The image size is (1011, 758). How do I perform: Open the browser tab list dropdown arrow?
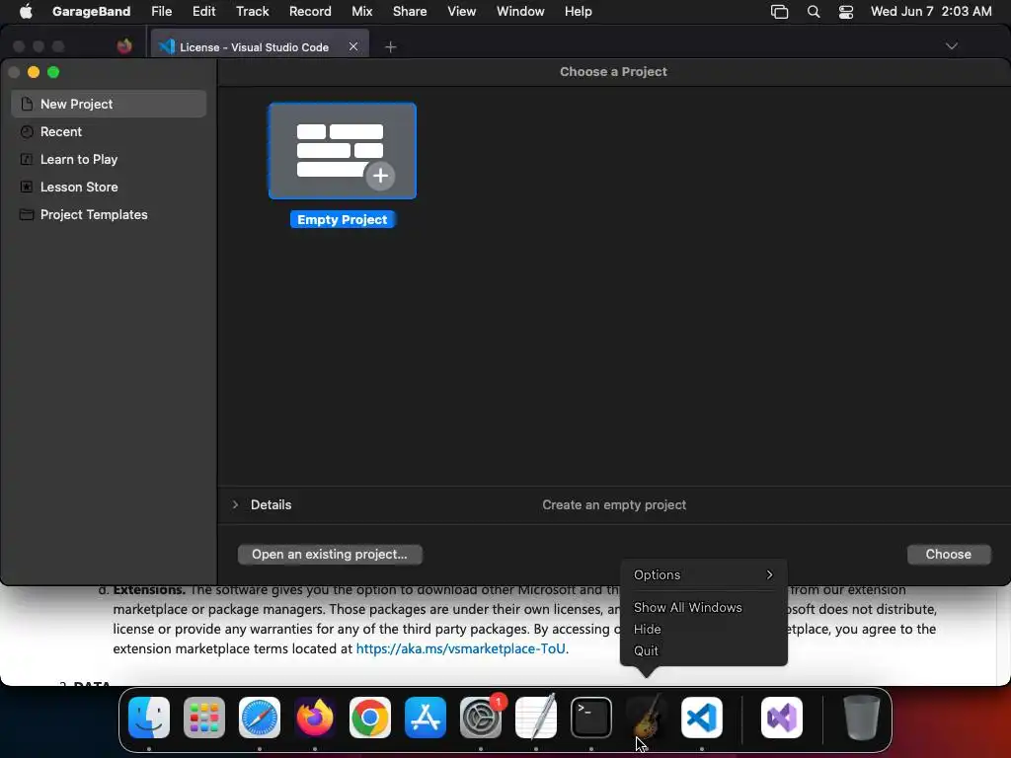[x=951, y=45]
